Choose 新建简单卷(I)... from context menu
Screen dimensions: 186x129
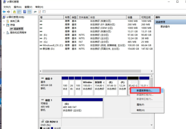click(x=145, y=91)
